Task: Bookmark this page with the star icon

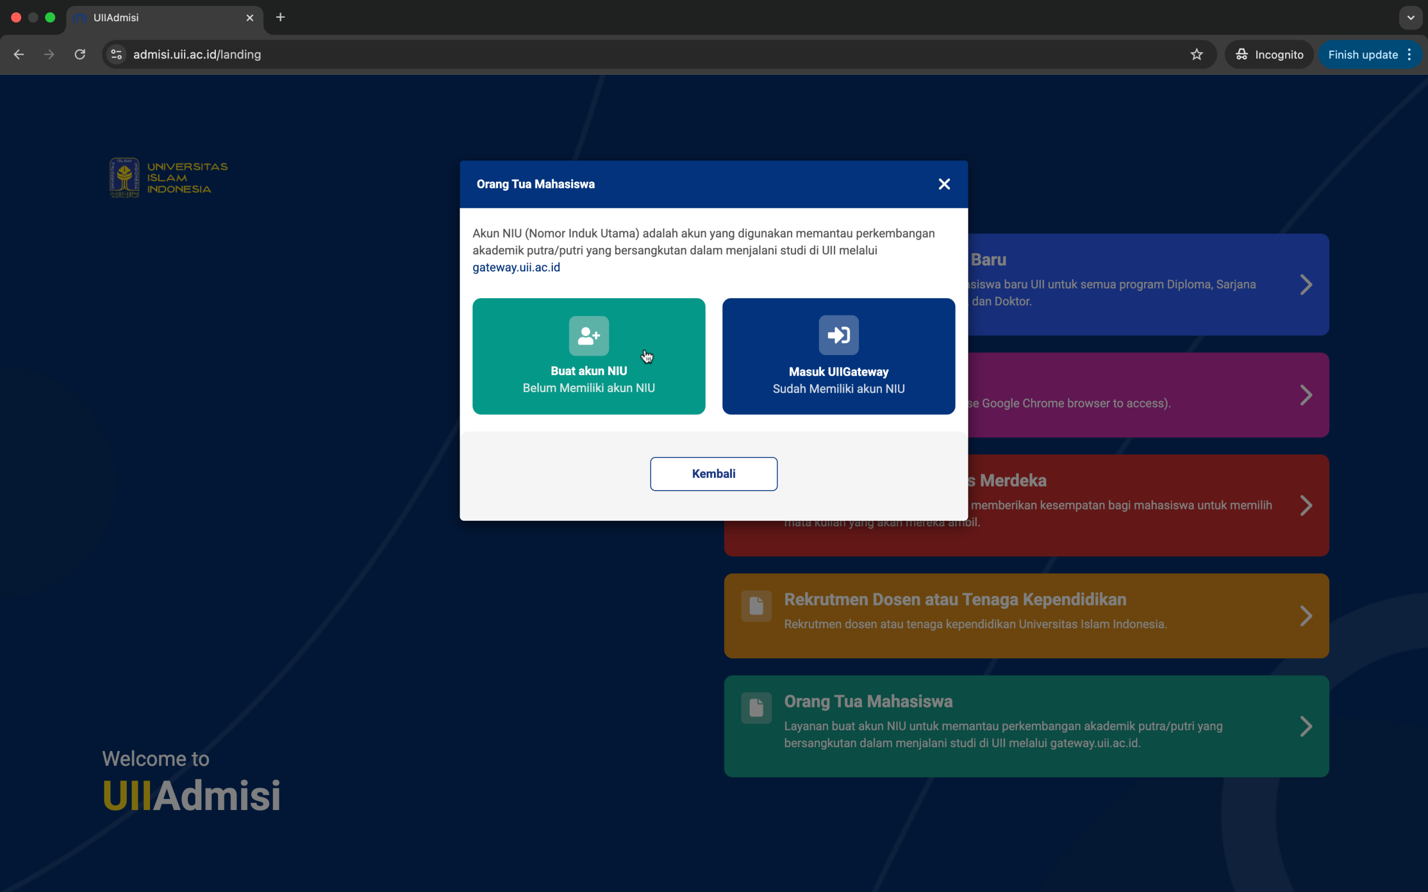Action: (1196, 54)
